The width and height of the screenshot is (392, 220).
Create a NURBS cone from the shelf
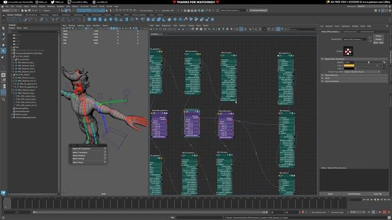click(x=105, y=19)
